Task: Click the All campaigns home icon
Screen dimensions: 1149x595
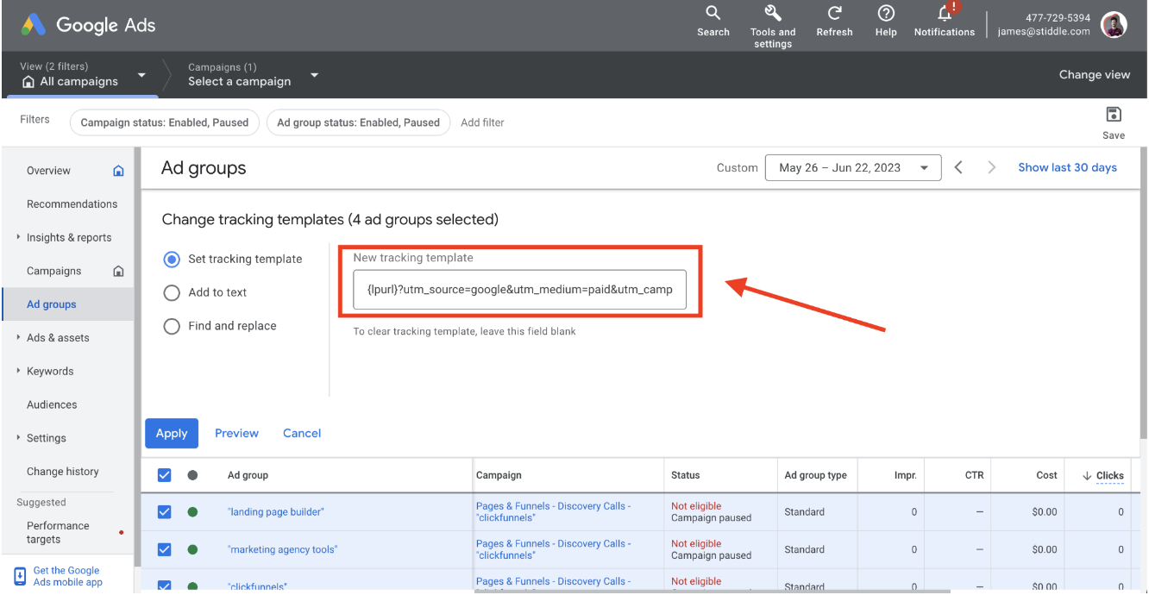Action: 28,82
